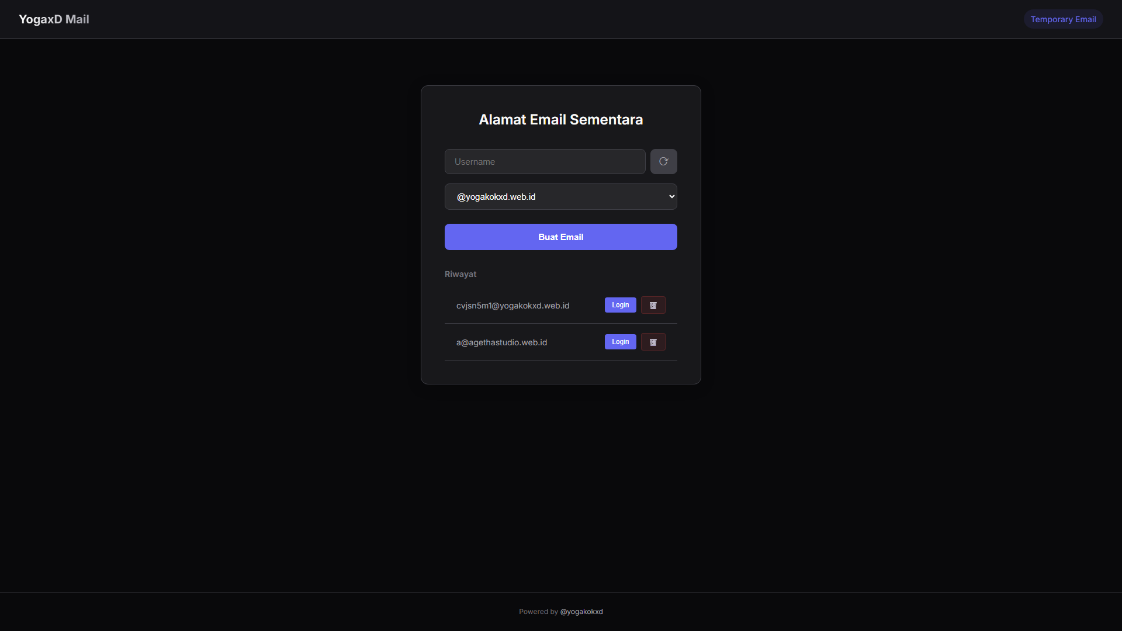Image resolution: width=1122 pixels, height=631 pixels.
Task: Open the @yogakokxd footer link
Action: [581, 612]
